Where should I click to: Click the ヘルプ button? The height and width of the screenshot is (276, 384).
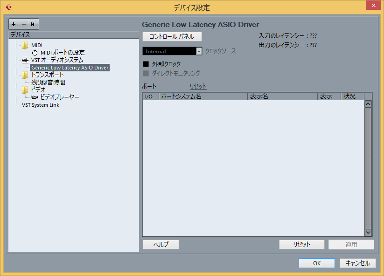click(161, 244)
